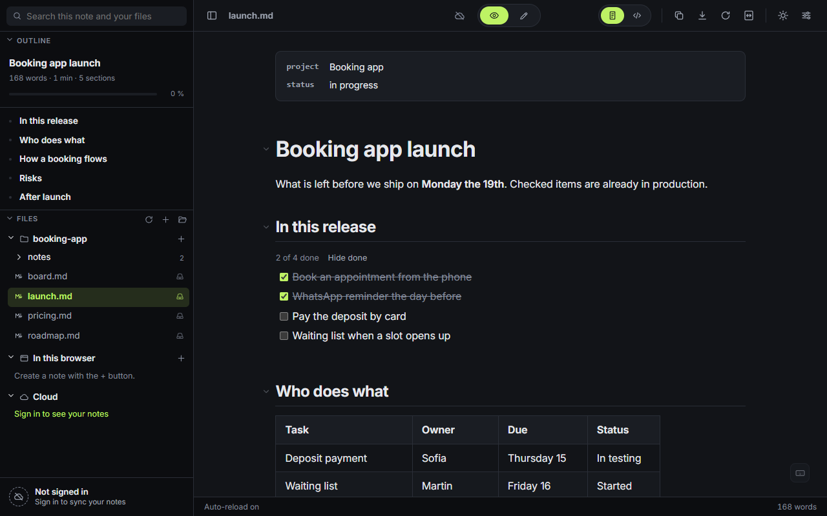The image size is (827, 516).
Task: Open settings sliders icon
Action: point(806,15)
